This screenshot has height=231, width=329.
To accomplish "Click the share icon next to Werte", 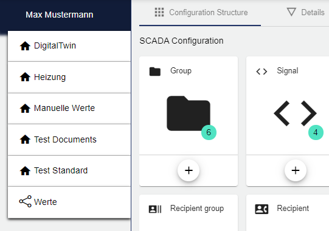I will (25, 201).
